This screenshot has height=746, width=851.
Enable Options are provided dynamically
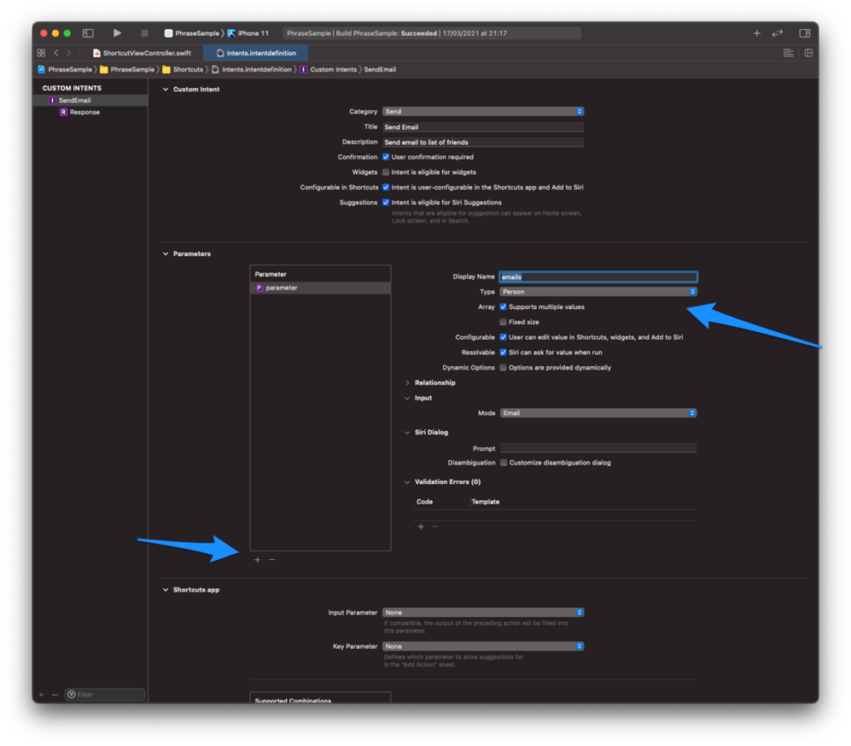point(503,367)
